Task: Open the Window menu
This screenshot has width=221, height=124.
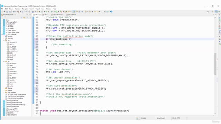Action: 48,9
